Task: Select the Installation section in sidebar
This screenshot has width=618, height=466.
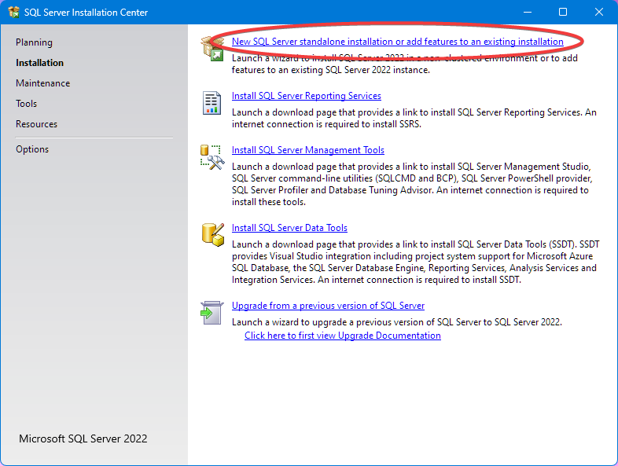Action: pos(39,63)
